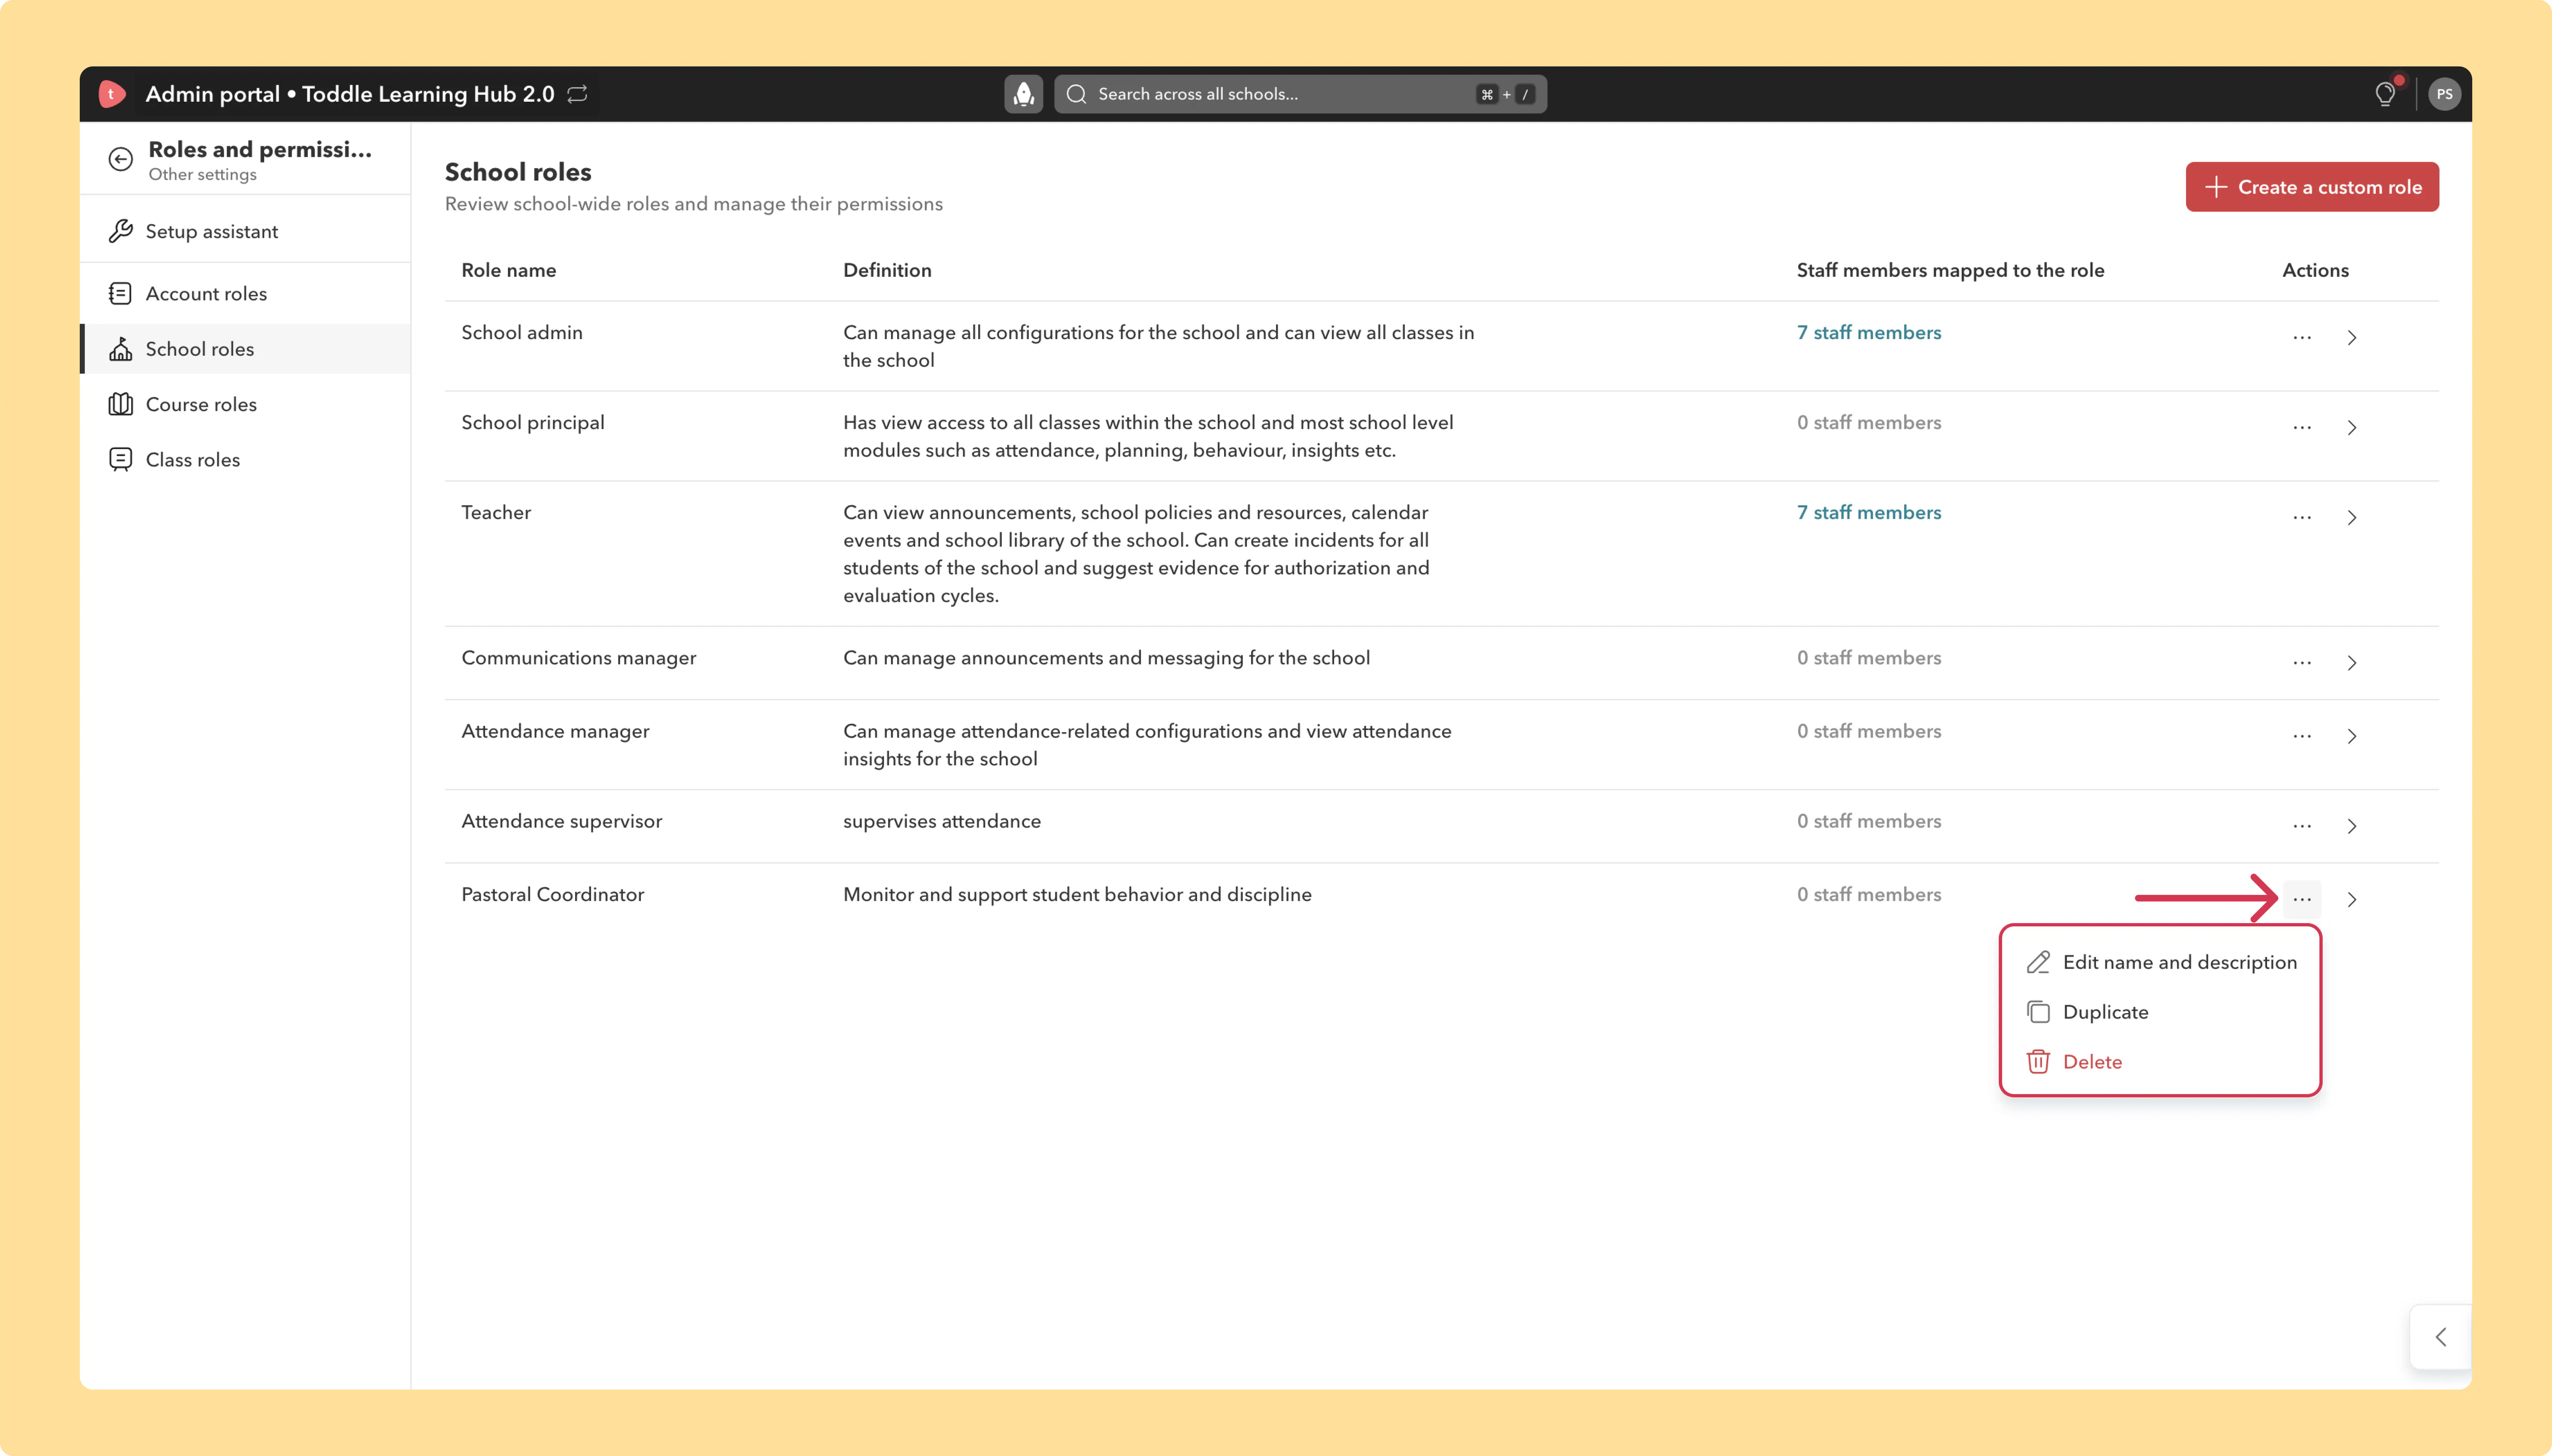Choose Duplicate from the actions menu
This screenshot has height=1456, width=2552.
tap(2161, 1012)
